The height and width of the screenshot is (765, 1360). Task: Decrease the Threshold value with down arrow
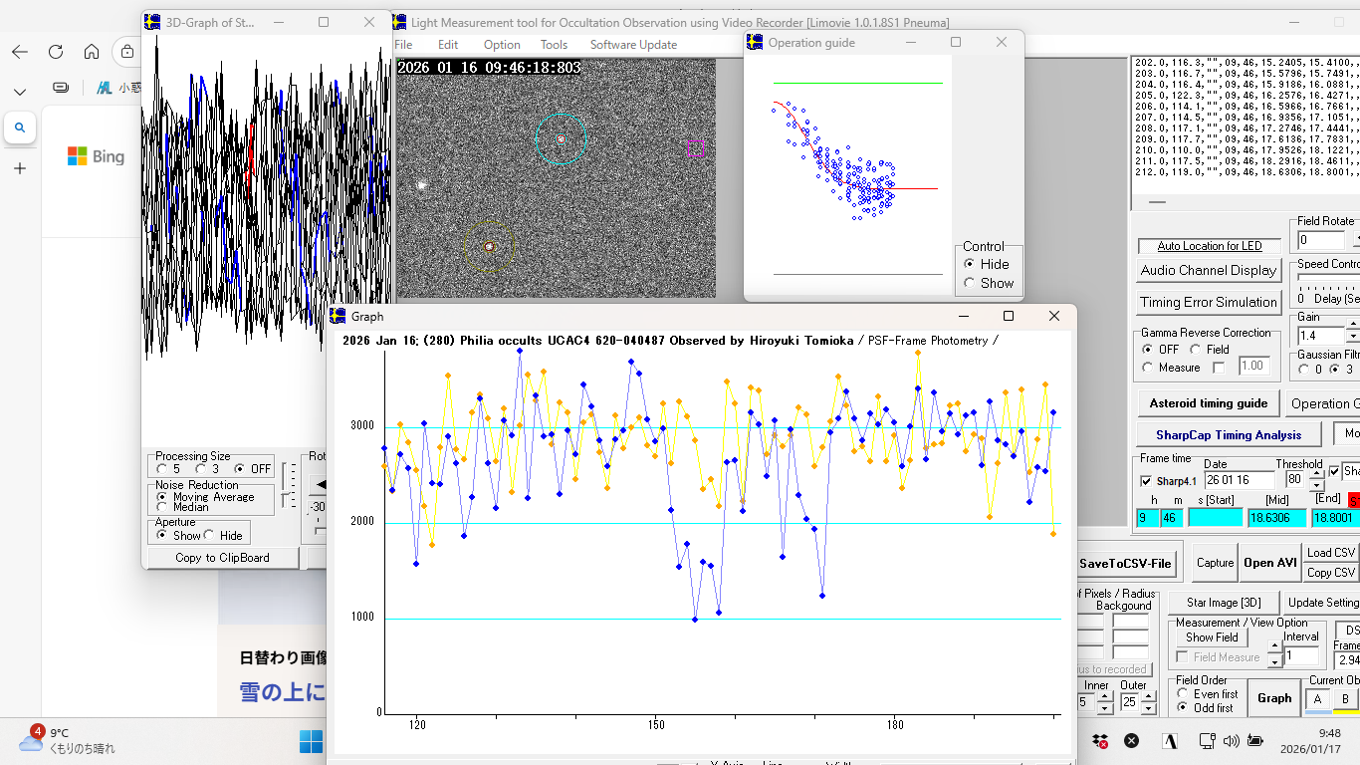coord(1316,485)
